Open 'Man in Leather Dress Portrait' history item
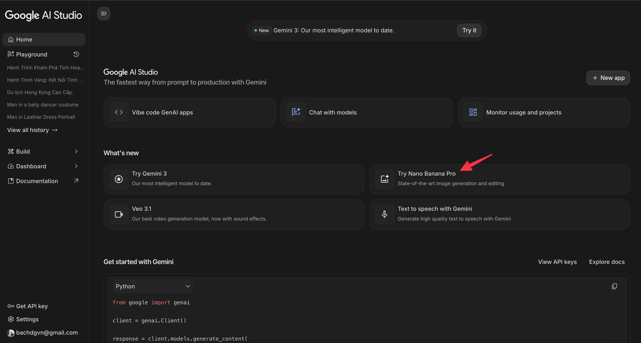Viewport: 641px width, 343px height. 41,117
